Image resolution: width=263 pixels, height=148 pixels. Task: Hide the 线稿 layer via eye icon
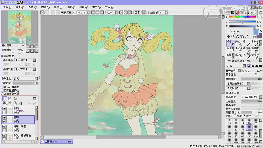click(x=4, y=109)
